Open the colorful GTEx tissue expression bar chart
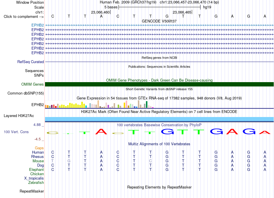274x198 pixels. (99, 104)
